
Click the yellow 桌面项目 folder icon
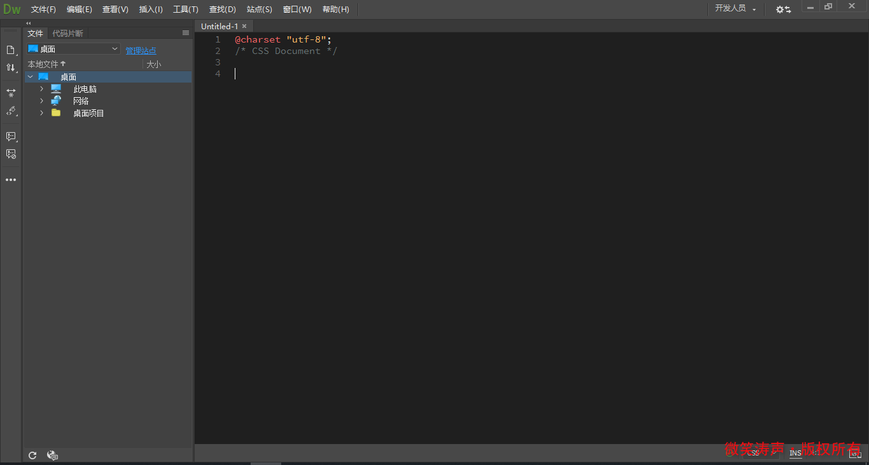coord(56,113)
